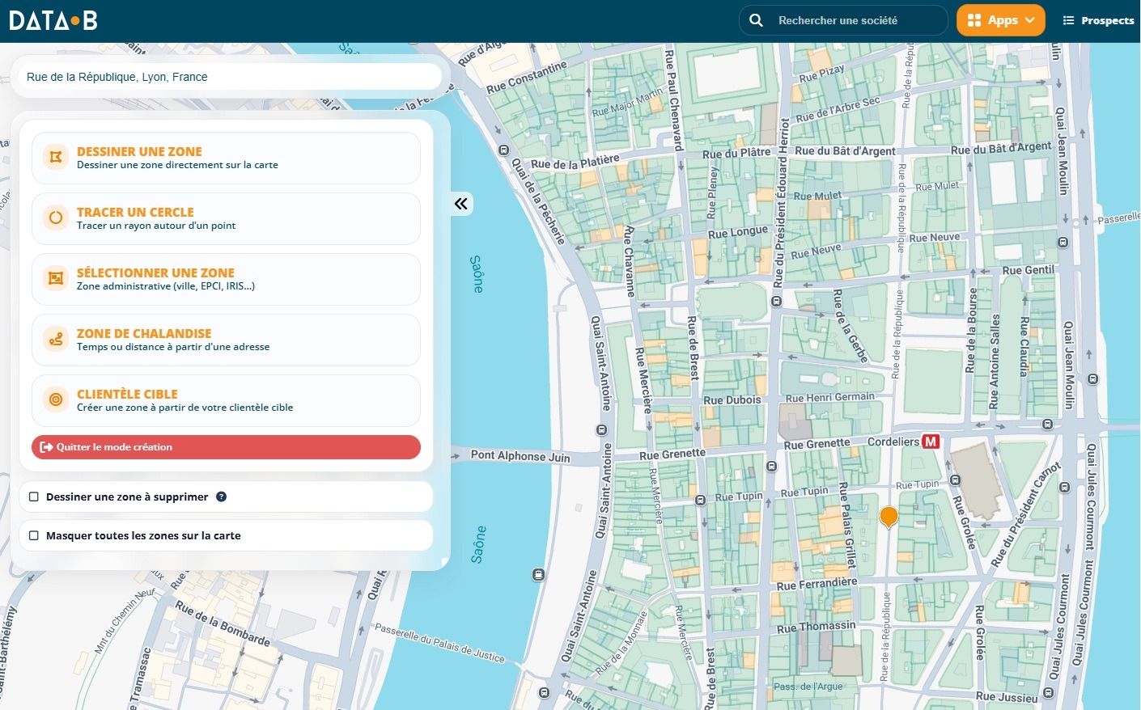Click the Cordeliers metro M icon
This screenshot has width=1141, height=710.
(931, 442)
